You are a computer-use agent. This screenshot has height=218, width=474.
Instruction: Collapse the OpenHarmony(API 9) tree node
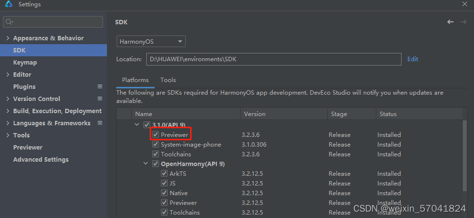point(146,164)
